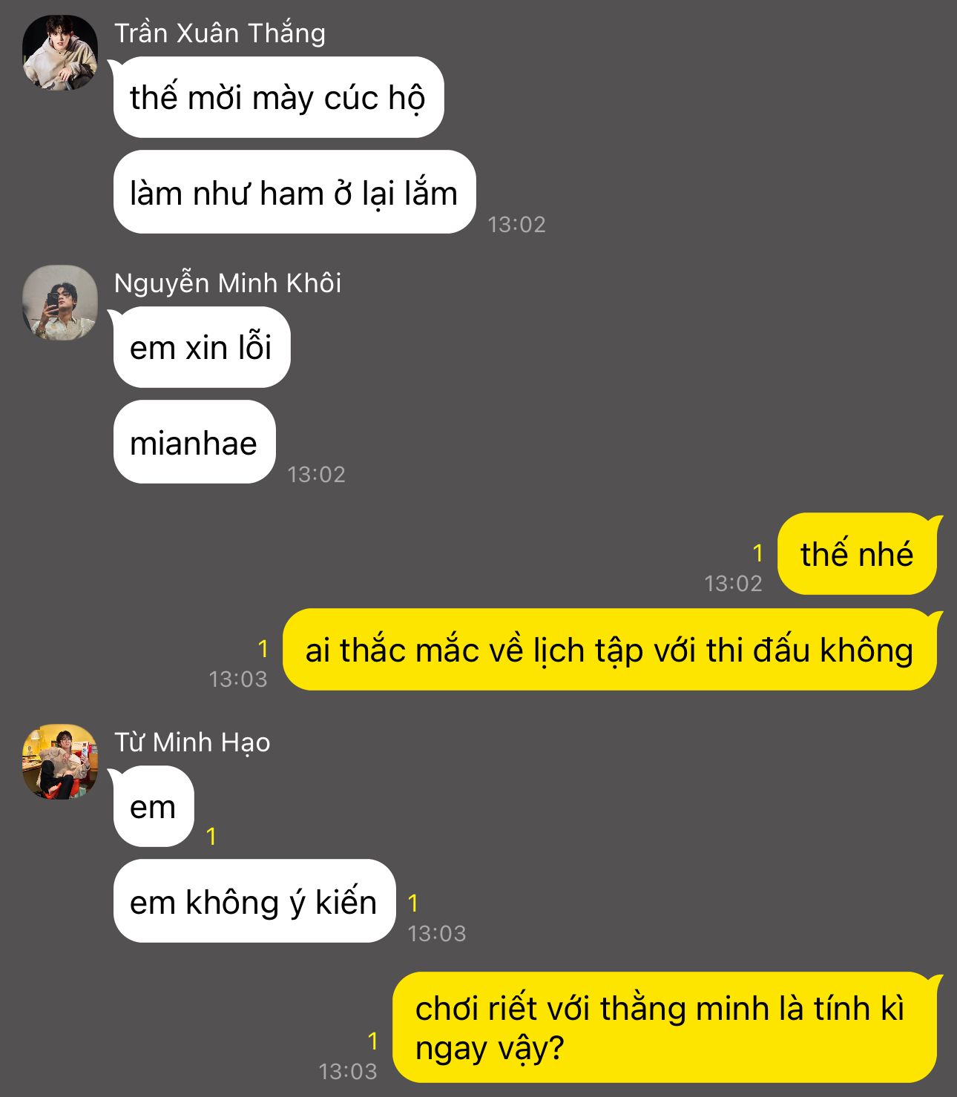Viewport: 957px width, 1097px height.
Task: Select the message "thế mời mày cúc hộ"
Action: [x=278, y=97]
